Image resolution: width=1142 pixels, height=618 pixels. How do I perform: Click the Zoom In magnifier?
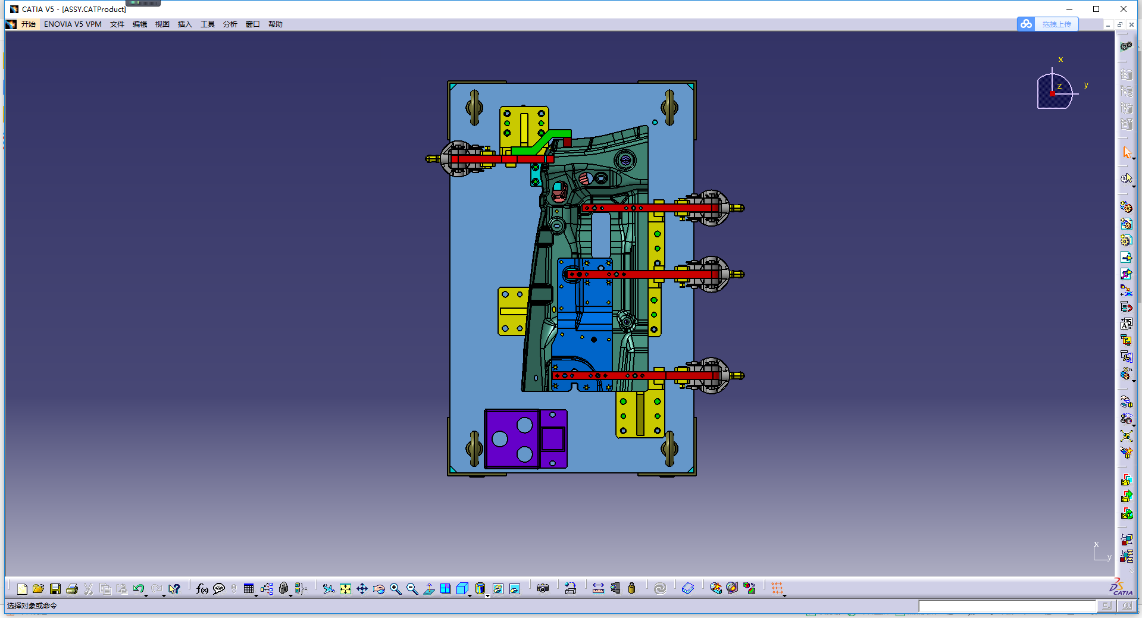[395, 589]
